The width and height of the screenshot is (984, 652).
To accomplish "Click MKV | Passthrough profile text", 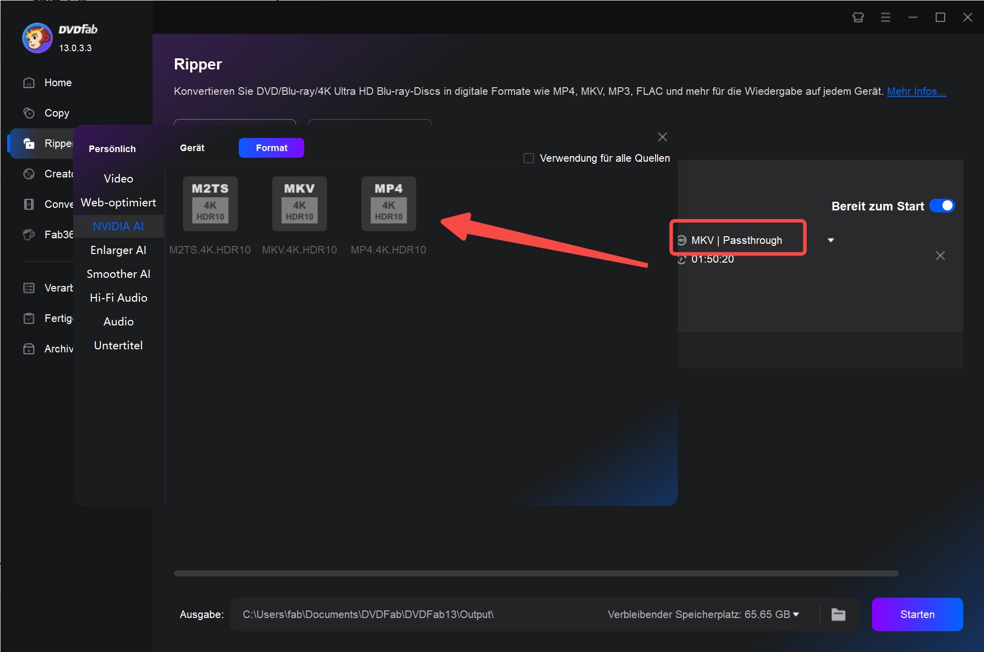I will [x=737, y=240].
